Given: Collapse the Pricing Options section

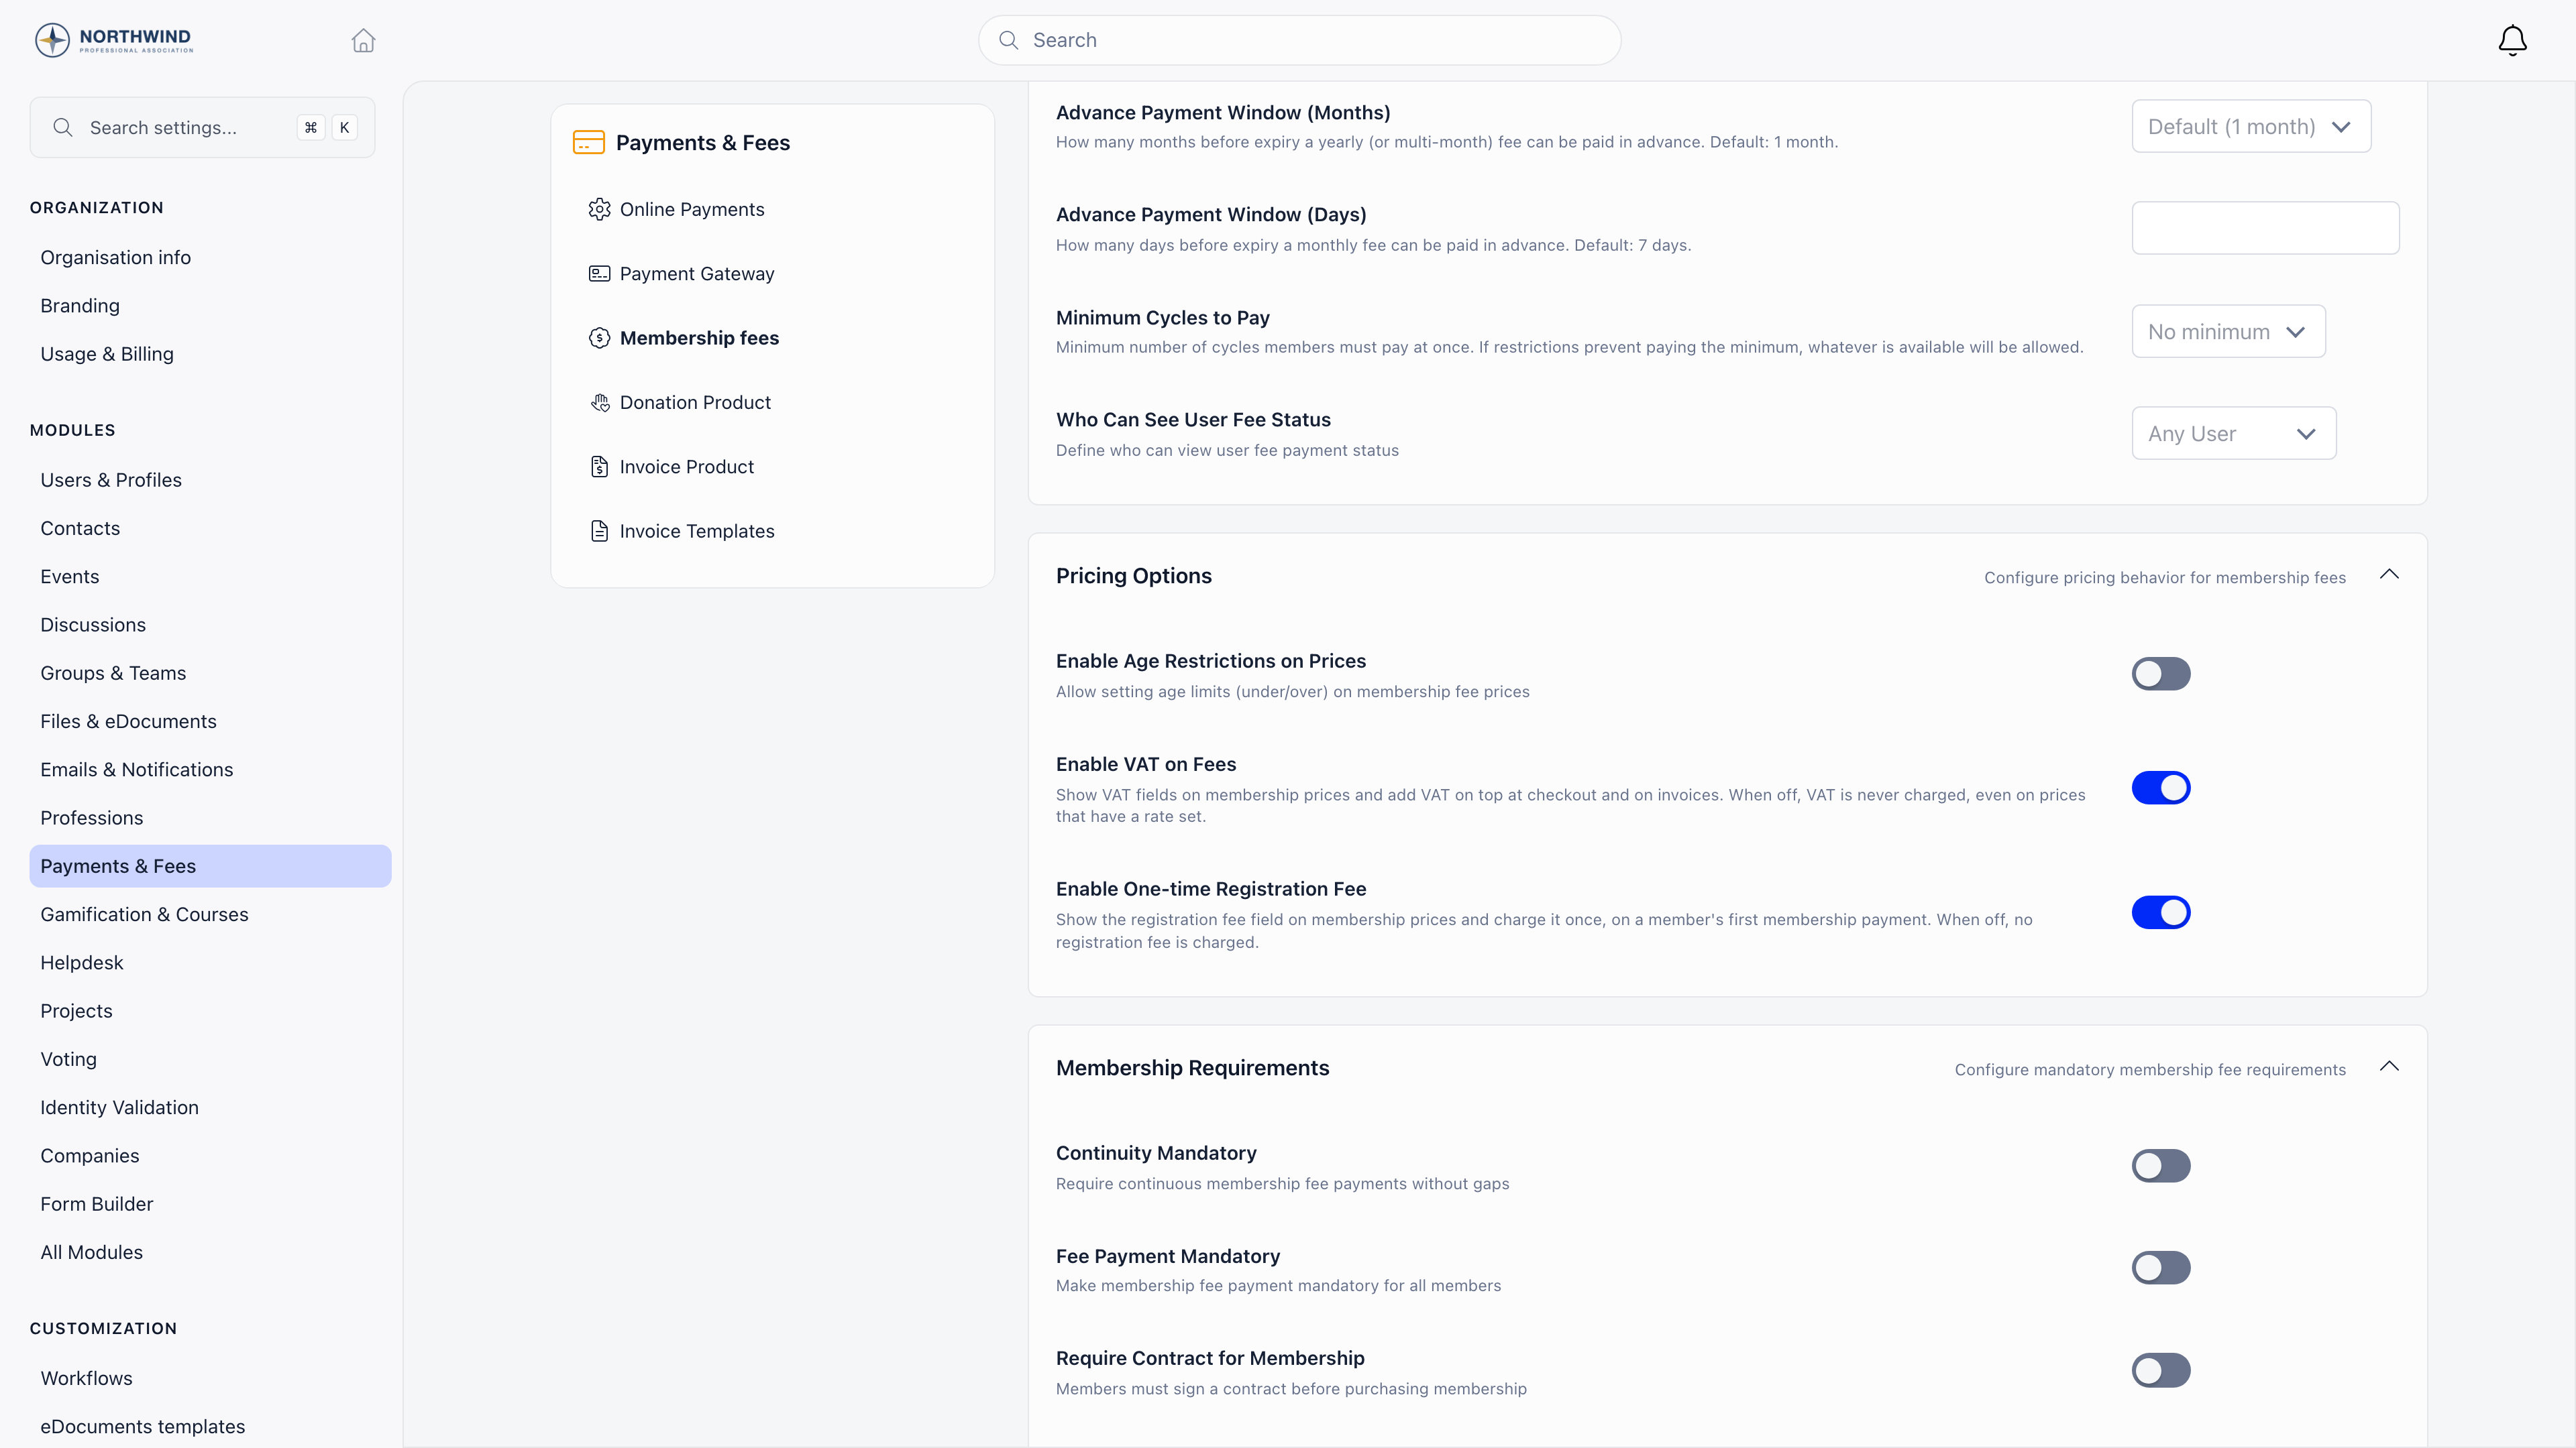Looking at the screenshot, I should 2389,575.
